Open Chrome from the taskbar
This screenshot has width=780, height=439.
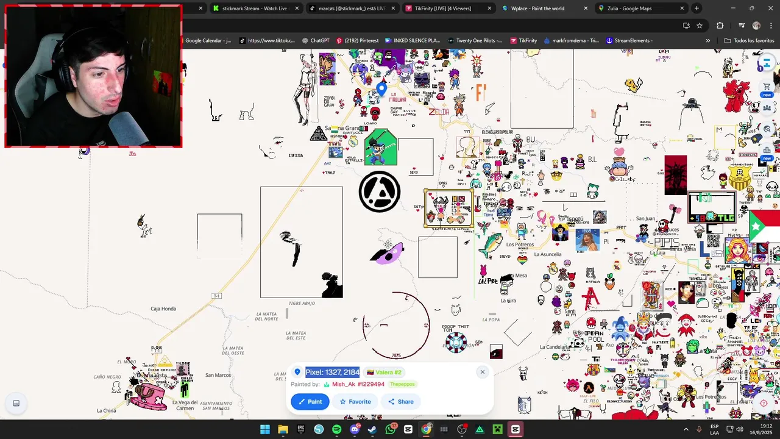click(427, 429)
